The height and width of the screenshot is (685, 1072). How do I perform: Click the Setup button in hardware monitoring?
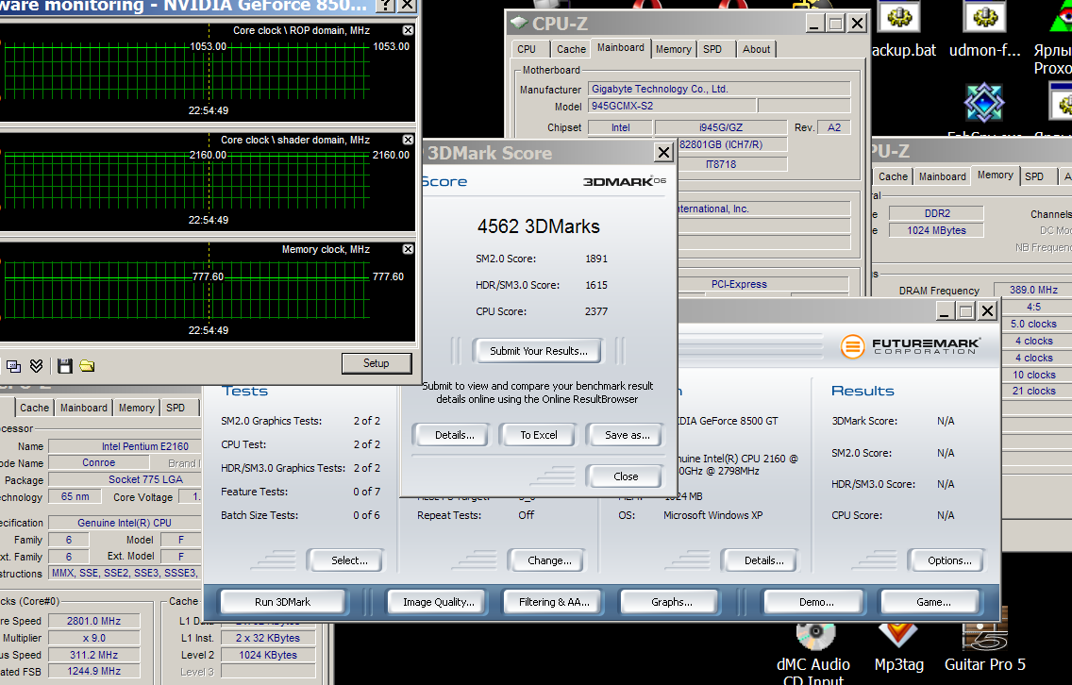coord(376,363)
